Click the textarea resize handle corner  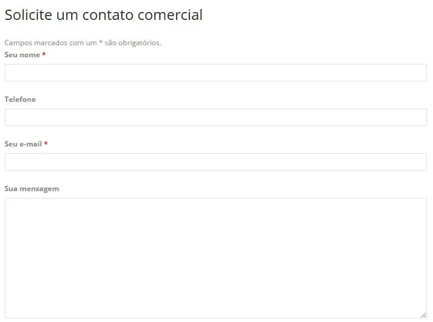(x=423, y=315)
